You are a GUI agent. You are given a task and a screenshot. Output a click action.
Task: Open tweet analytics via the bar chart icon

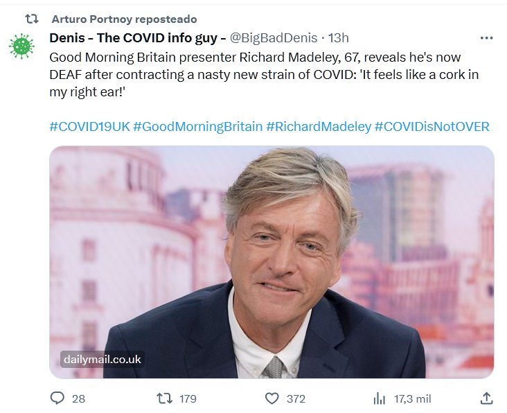[x=379, y=398]
